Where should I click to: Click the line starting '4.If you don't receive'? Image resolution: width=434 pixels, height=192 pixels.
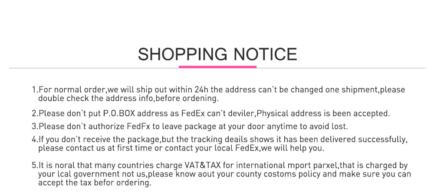[x=220, y=140]
